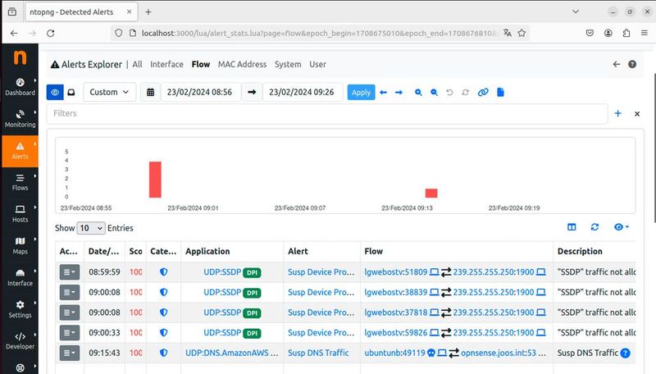Click the zoom in magnifier icon
This screenshot has height=374, width=656.
tap(418, 93)
